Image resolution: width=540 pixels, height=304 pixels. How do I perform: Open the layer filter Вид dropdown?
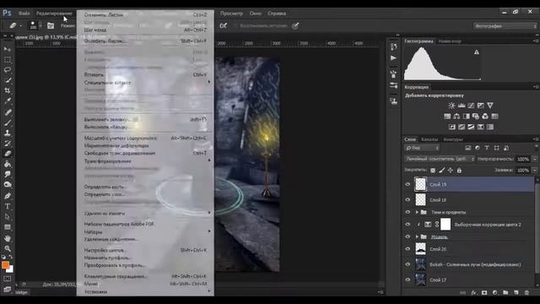(x=422, y=148)
